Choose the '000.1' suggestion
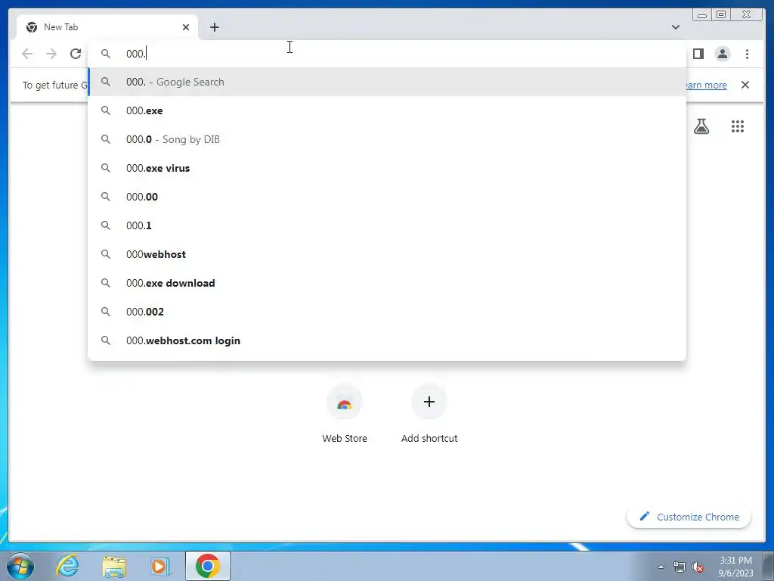 point(387,225)
